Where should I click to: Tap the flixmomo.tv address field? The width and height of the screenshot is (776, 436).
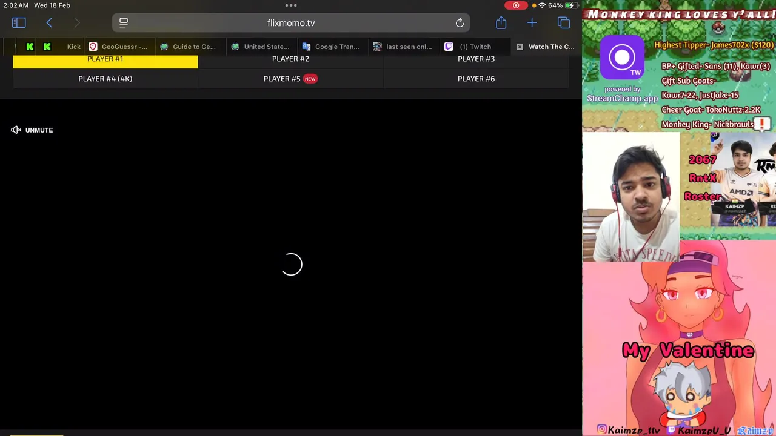tap(291, 23)
